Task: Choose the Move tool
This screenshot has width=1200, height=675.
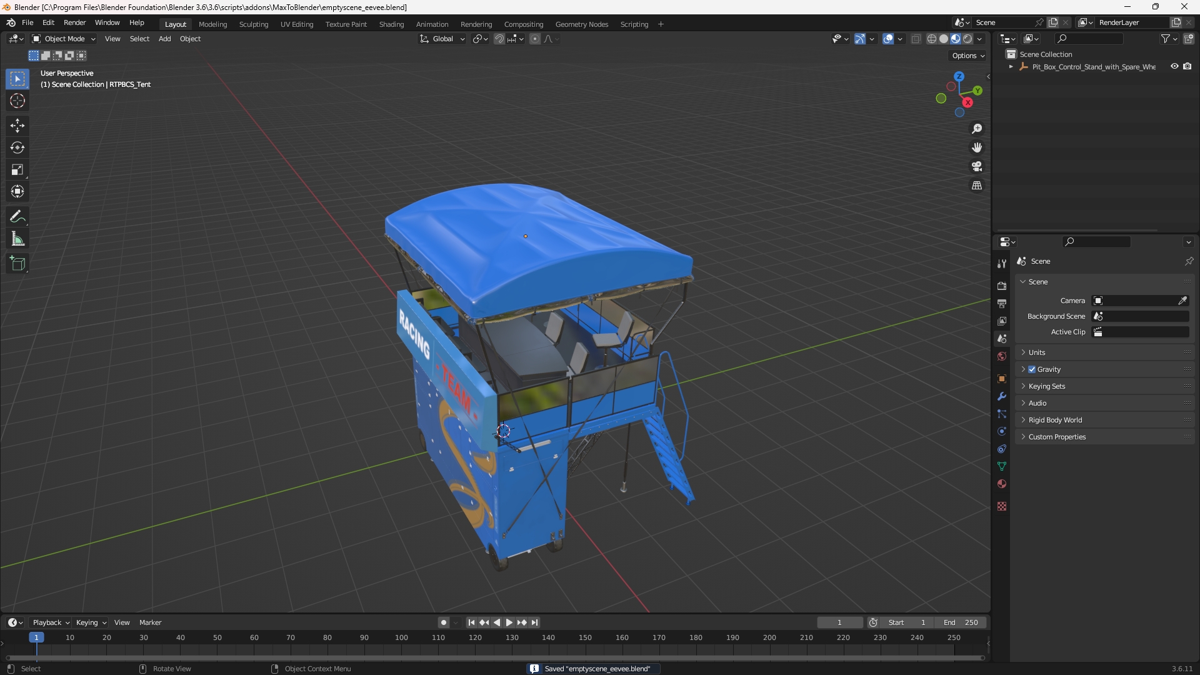Action: 17,126
